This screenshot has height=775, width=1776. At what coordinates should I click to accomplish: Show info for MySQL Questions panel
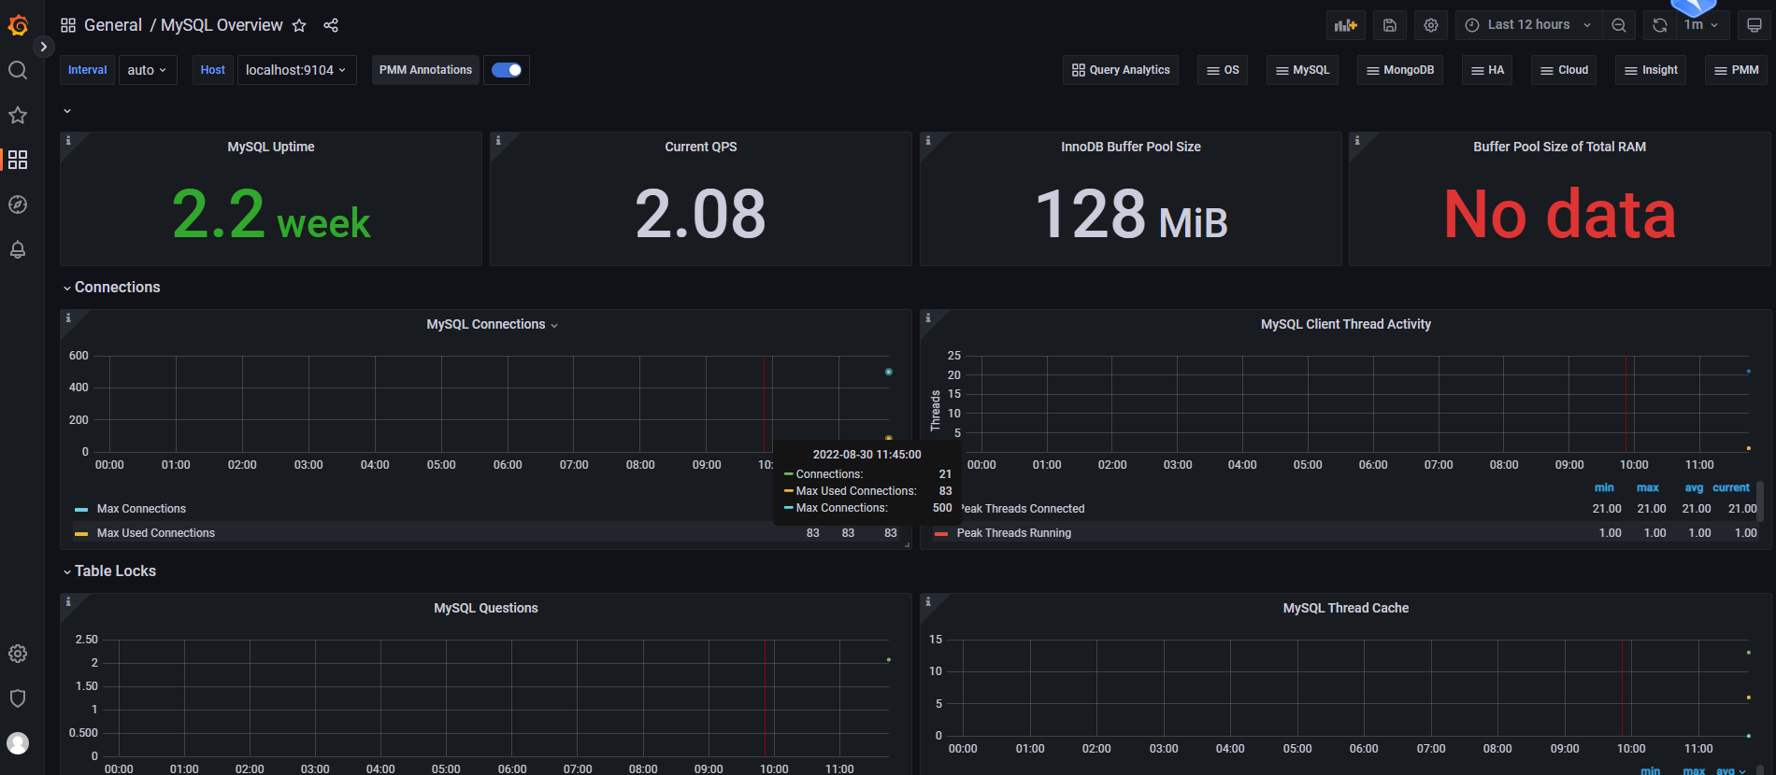68,601
